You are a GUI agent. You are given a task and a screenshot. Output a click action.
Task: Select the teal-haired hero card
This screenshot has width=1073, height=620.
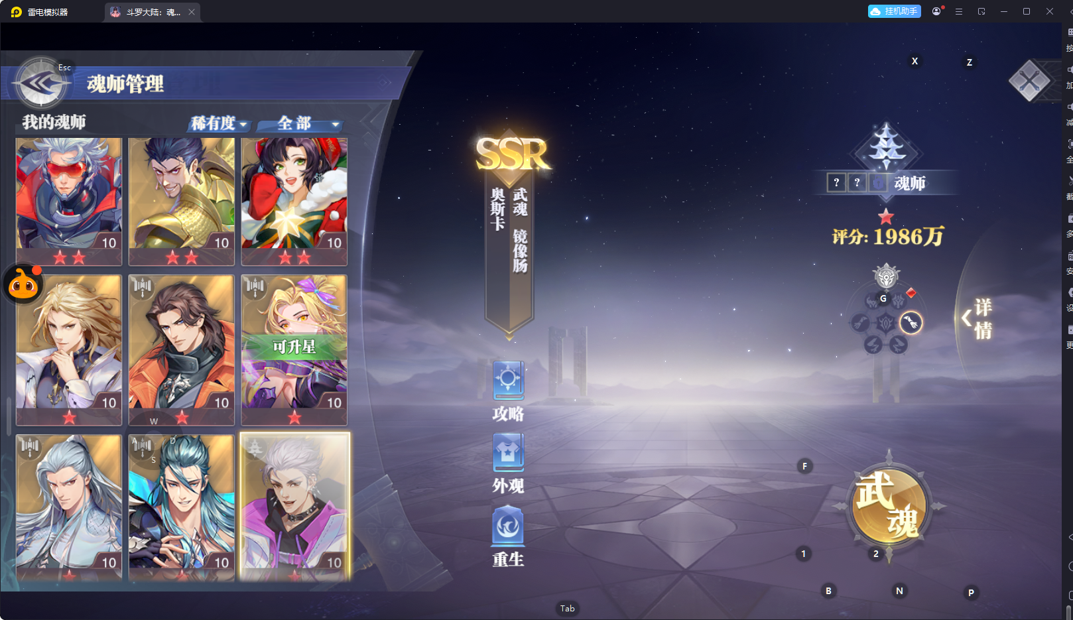click(x=182, y=508)
